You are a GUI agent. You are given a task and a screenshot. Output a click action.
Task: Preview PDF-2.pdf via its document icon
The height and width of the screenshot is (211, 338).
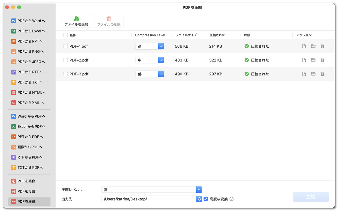coord(304,60)
